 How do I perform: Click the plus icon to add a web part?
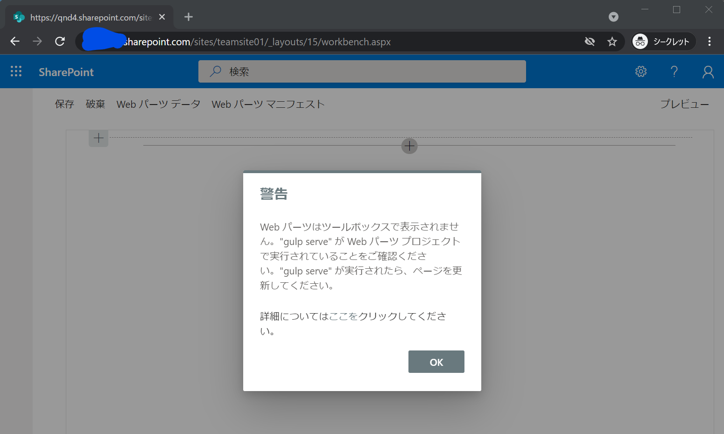coord(409,146)
